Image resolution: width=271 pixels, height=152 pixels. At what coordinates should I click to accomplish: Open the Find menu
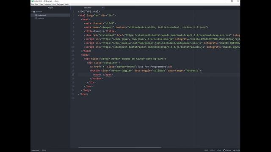click(54, 4)
